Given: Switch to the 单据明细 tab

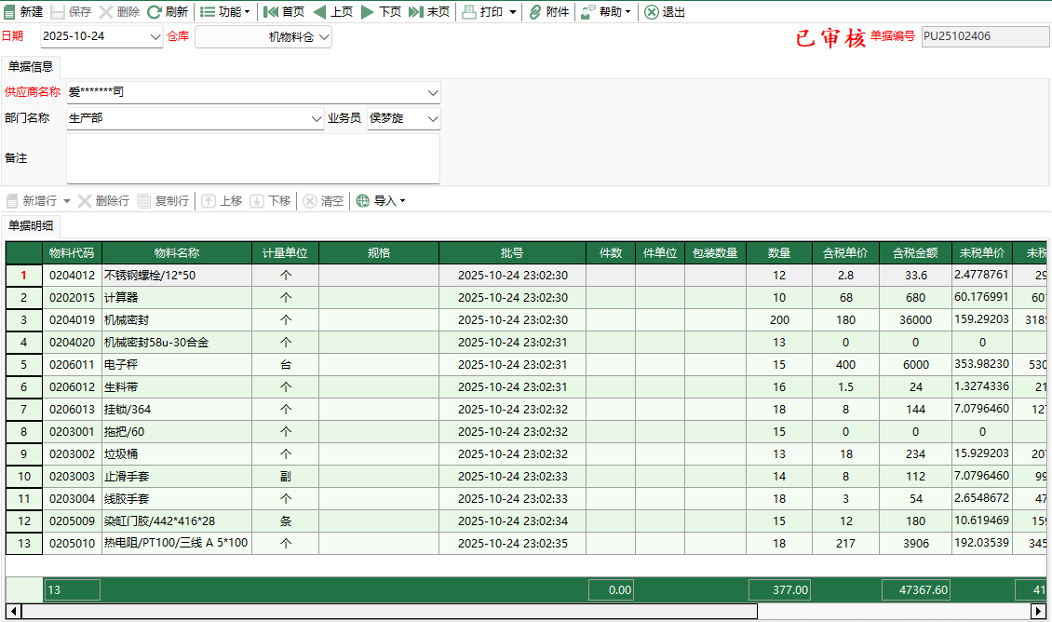Looking at the screenshot, I should [x=32, y=225].
